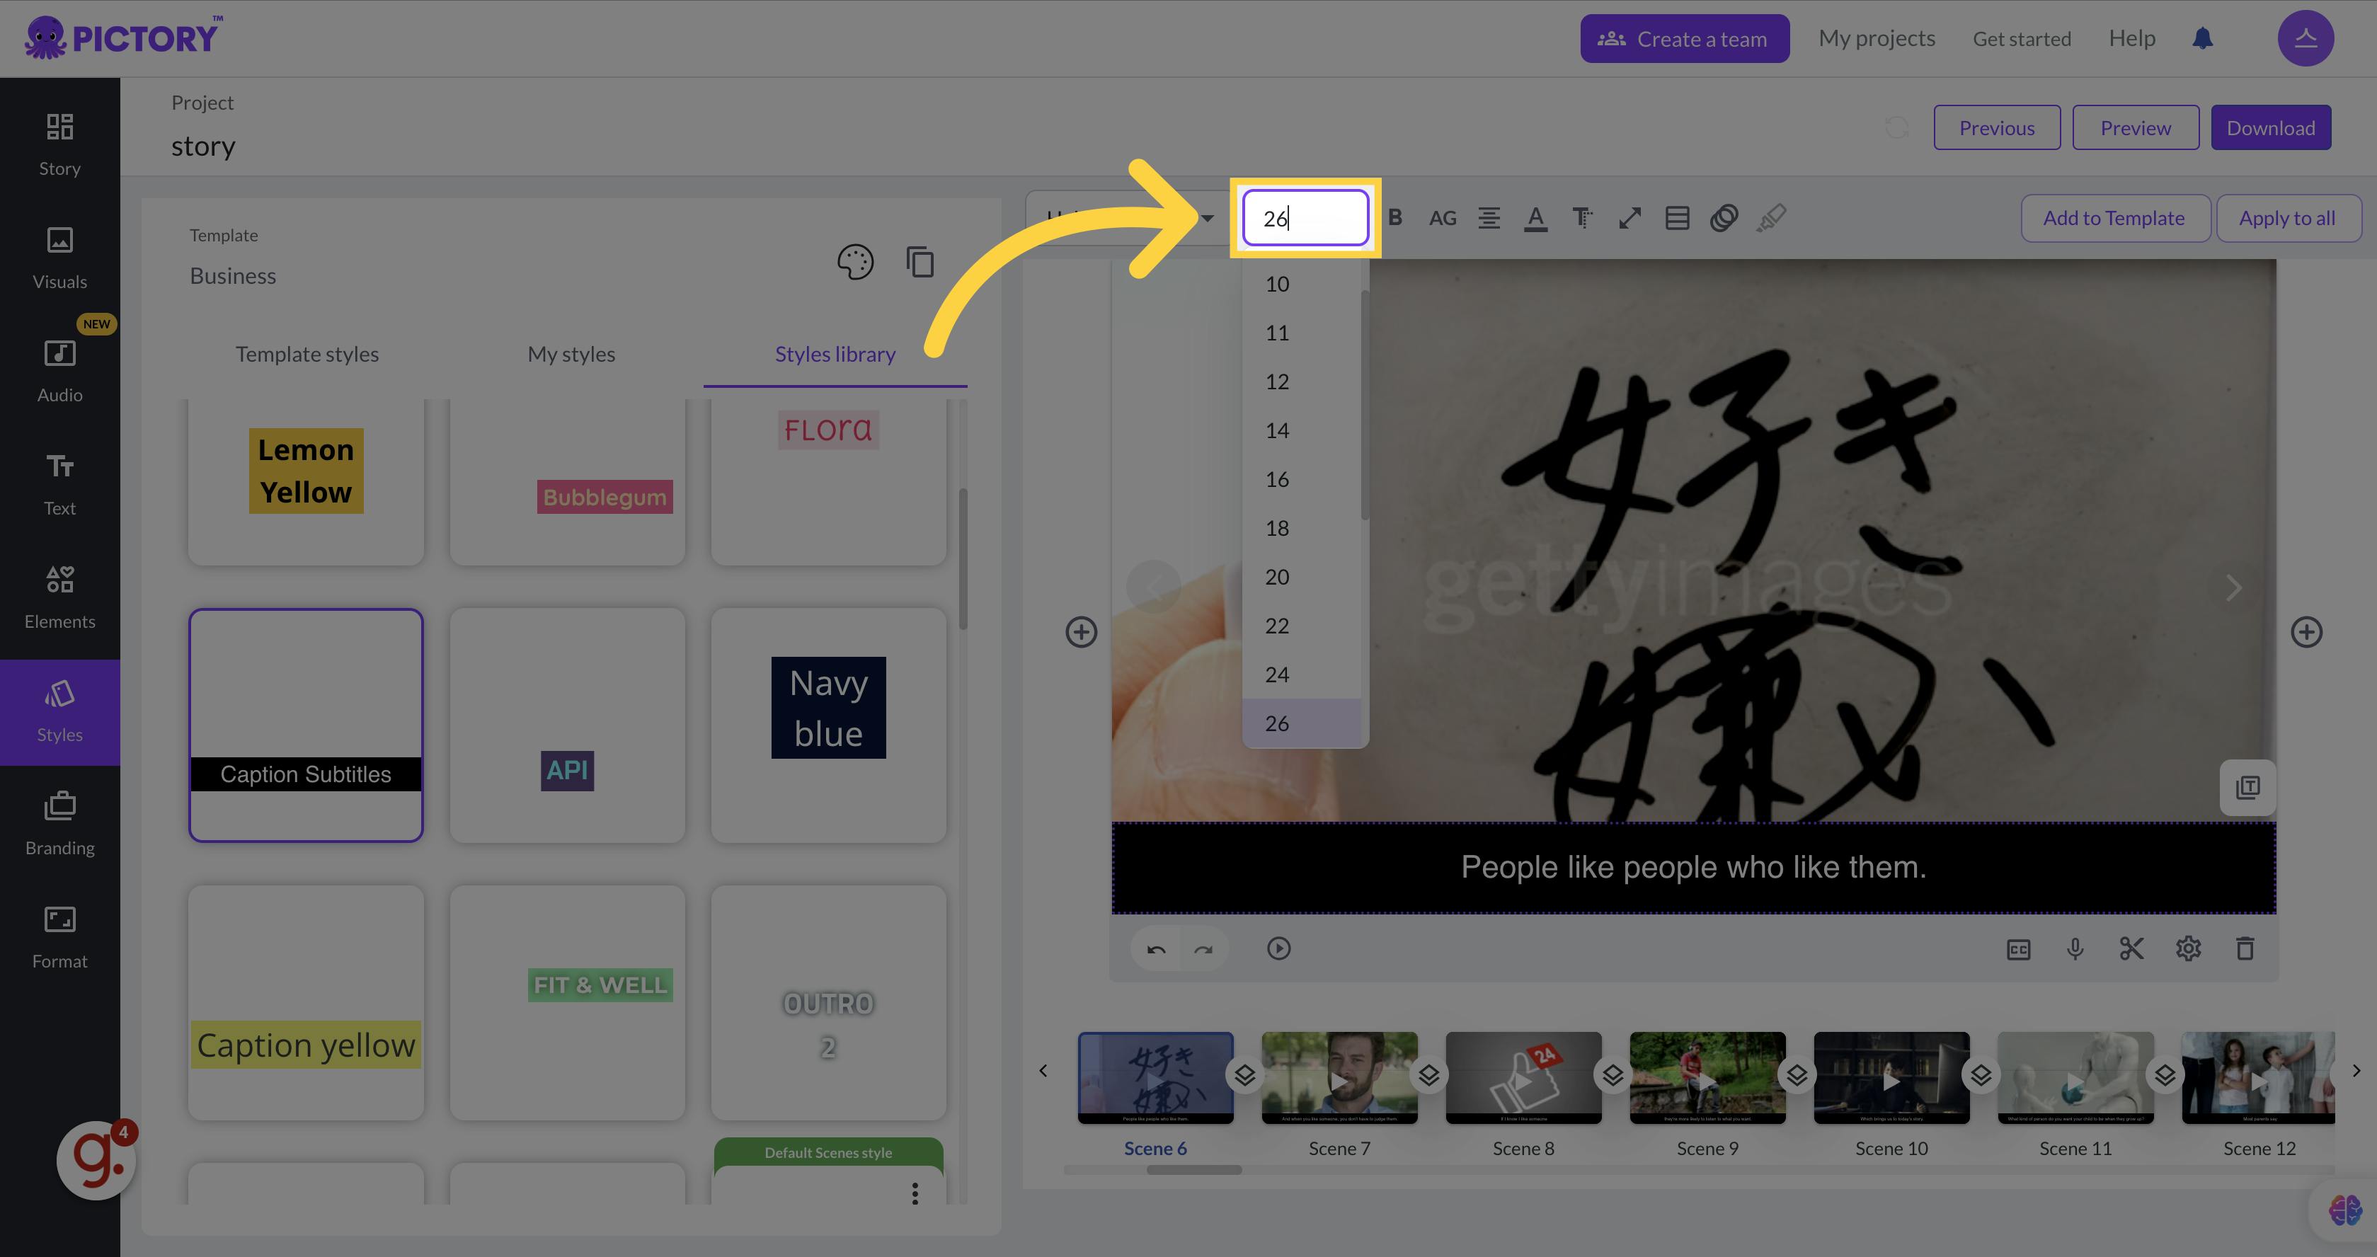Open text background layout icon
This screenshot has width=2377, height=1257.
point(1677,218)
